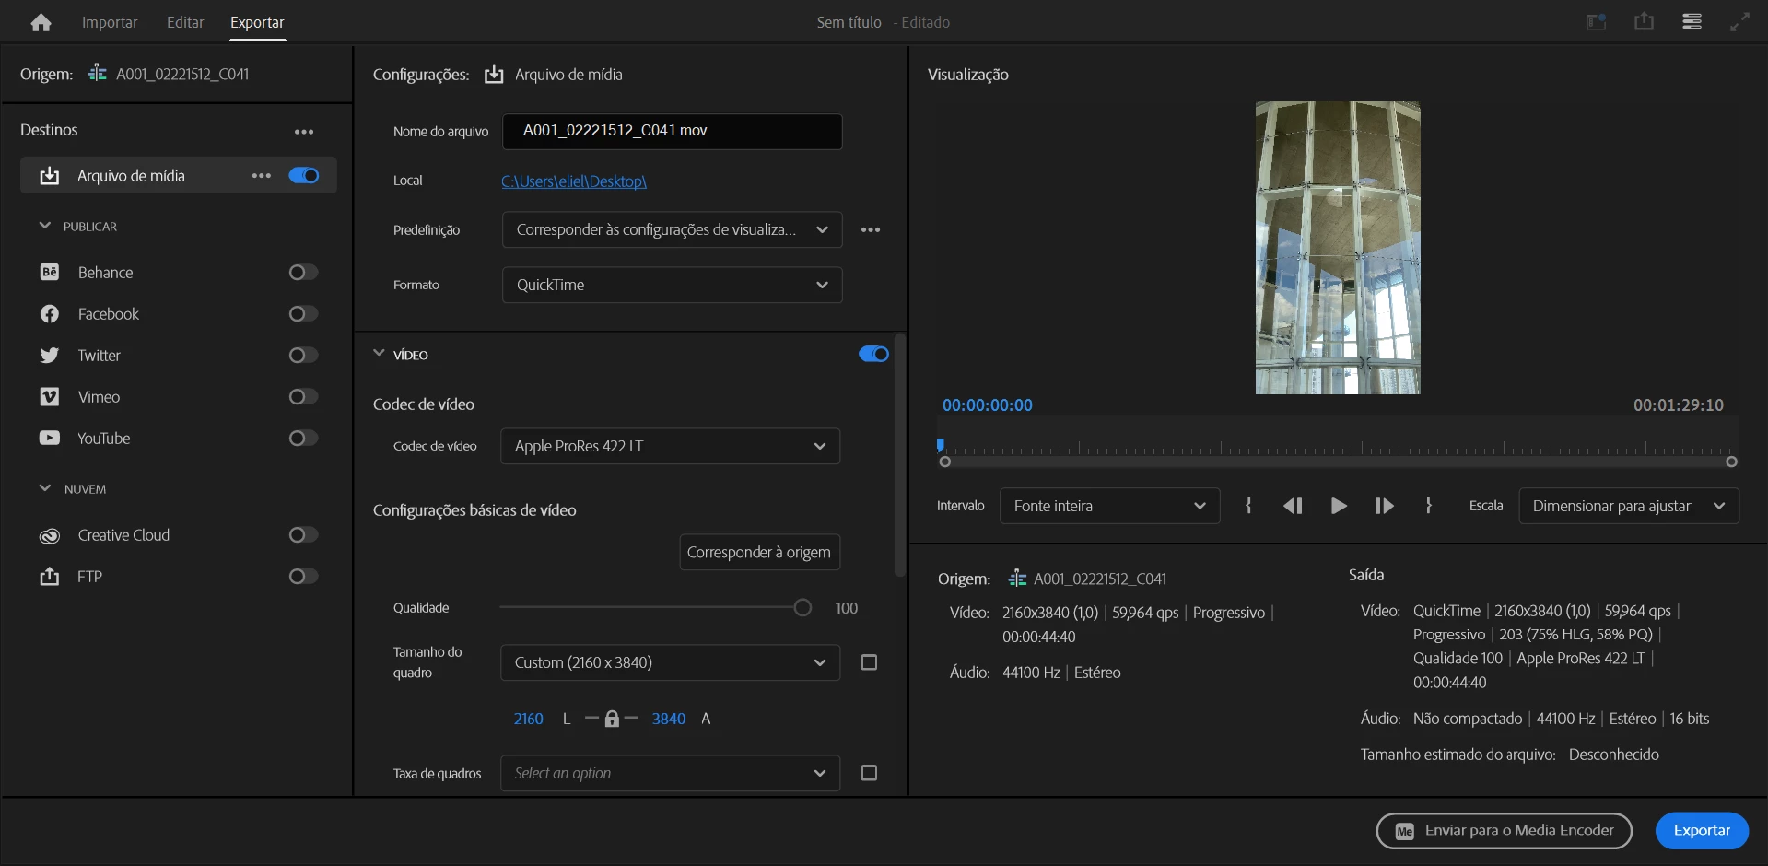
Task: Disable the Arquivo de mídia destination toggle
Action: point(304,175)
